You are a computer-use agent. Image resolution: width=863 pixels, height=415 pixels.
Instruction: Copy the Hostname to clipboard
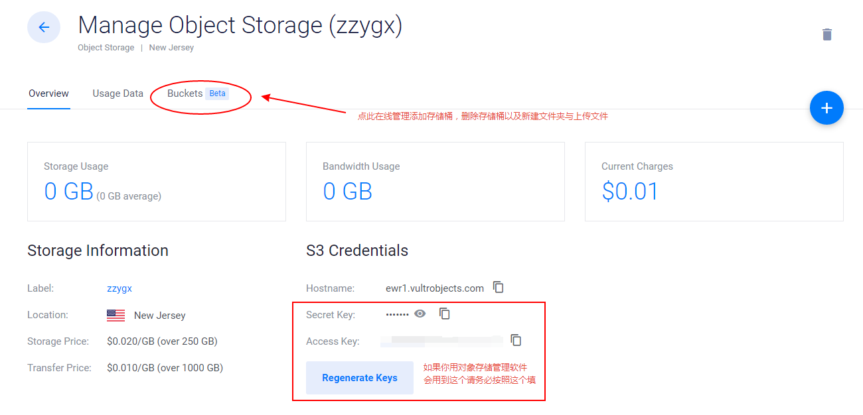(x=499, y=287)
